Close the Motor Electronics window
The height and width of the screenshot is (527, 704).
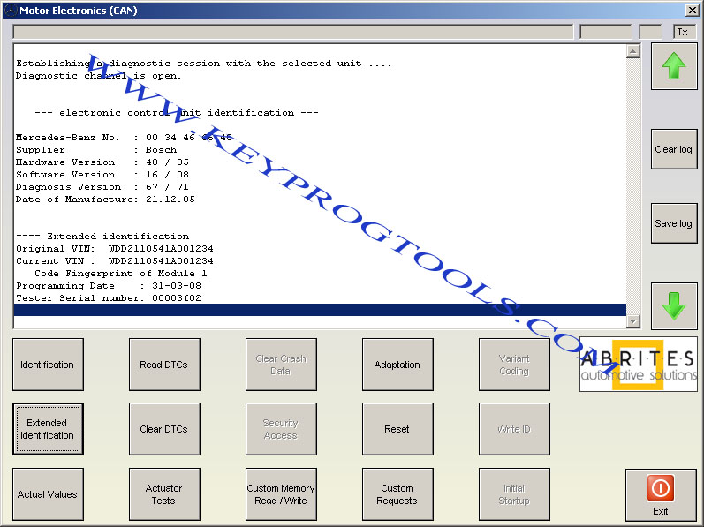(693, 10)
